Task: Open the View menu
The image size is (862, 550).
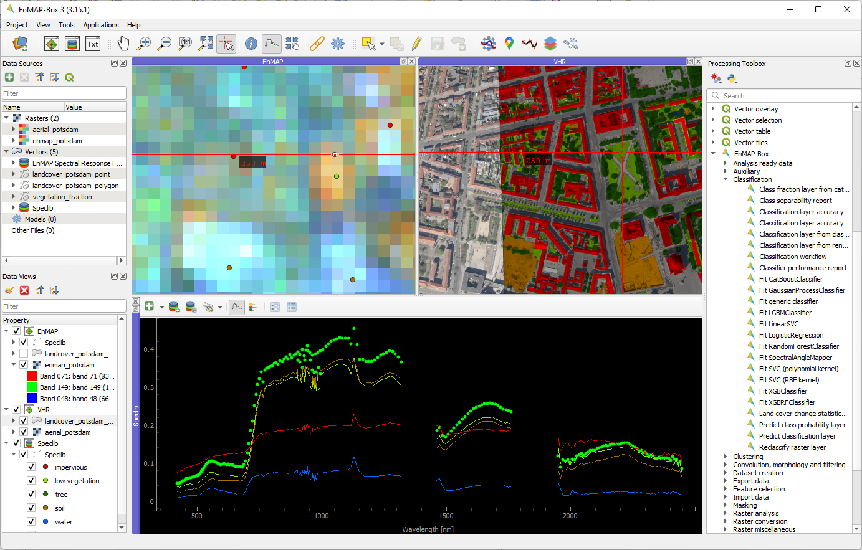Action: 43,25
